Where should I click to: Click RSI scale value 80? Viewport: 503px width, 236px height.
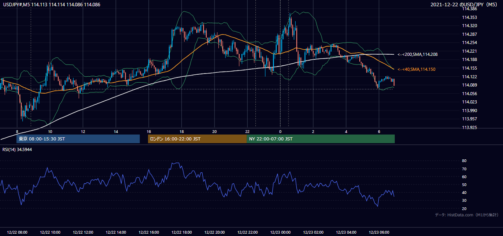pyautogui.click(x=464, y=161)
